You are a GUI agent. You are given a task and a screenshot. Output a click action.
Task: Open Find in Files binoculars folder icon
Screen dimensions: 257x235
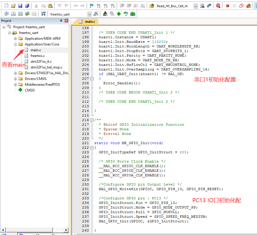pyautogui.click(x=152, y=6)
